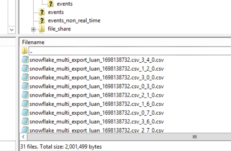Click file icon of the csv_0_3_0.csv file
This screenshot has height=151, width=231.
coord(25,86)
